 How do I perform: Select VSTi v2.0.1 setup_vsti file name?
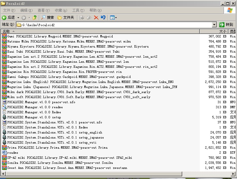point(52,142)
